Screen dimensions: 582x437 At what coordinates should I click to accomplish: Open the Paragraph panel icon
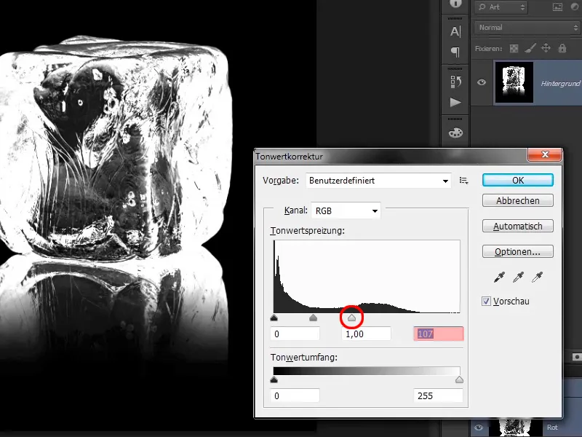point(455,52)
